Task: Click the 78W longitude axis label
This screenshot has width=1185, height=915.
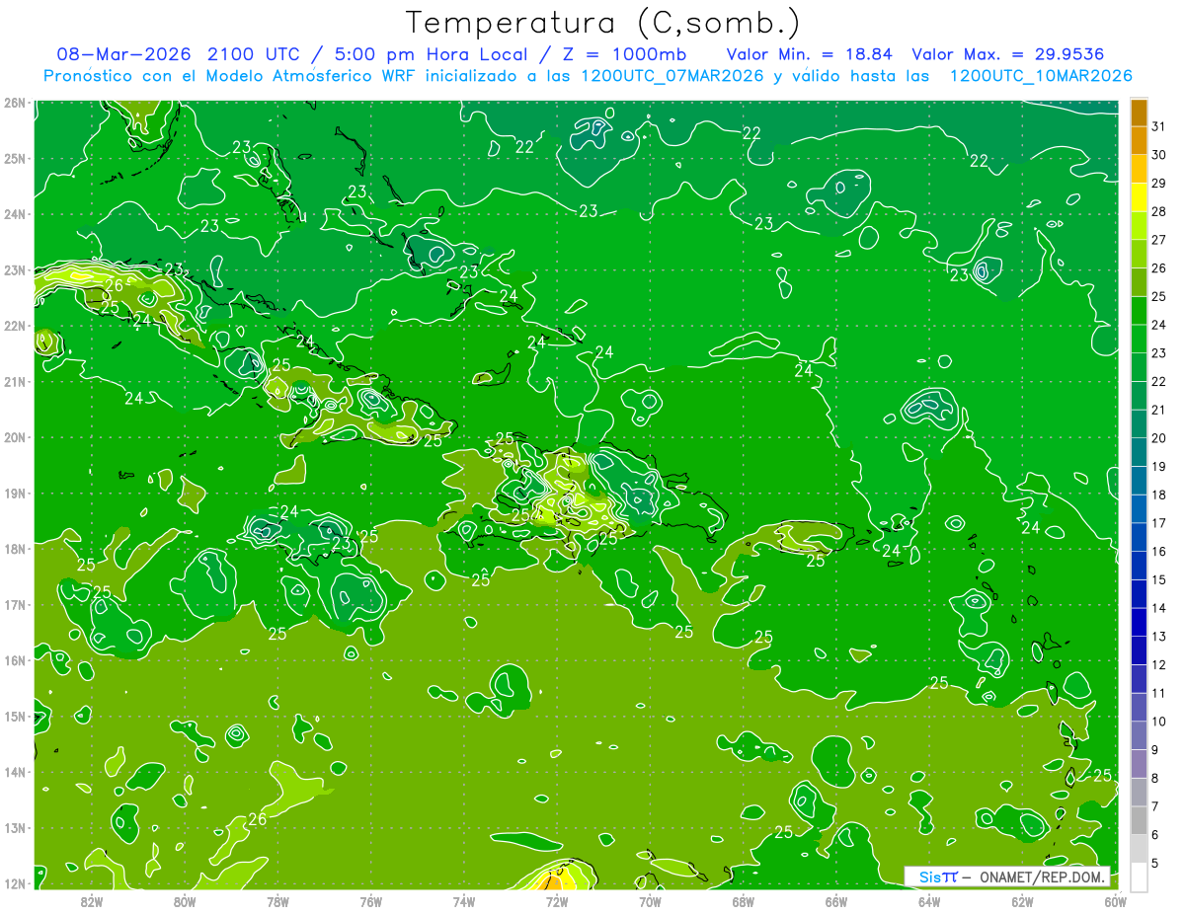Action: coord(277,901)
